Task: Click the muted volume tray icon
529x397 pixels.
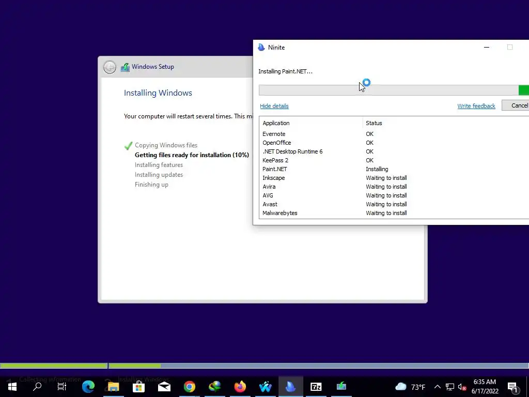Action: click(x=462, y=387)
